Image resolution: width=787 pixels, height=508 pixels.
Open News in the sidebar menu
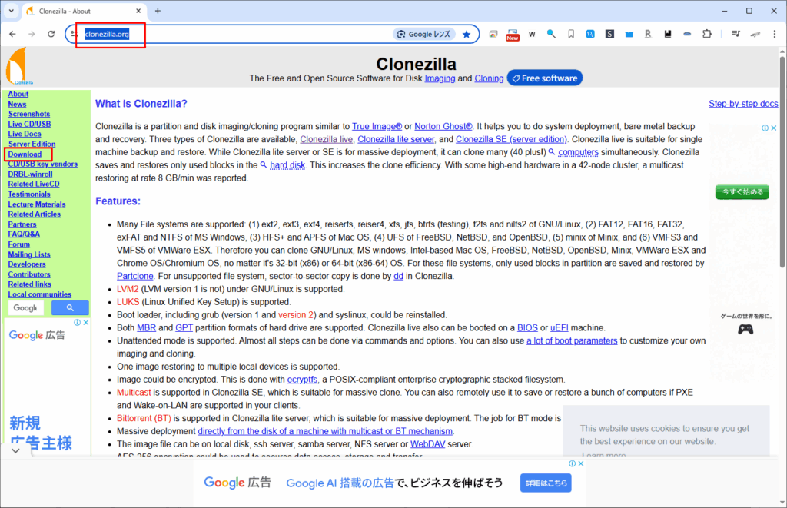17,104
